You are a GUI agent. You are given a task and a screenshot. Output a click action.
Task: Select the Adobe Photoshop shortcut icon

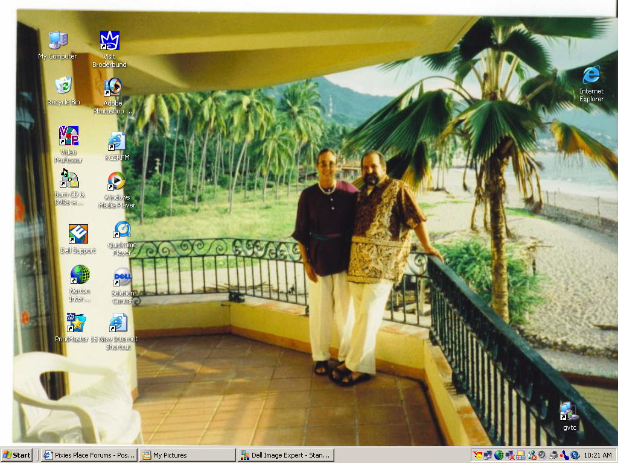click(x=113, y=87)
